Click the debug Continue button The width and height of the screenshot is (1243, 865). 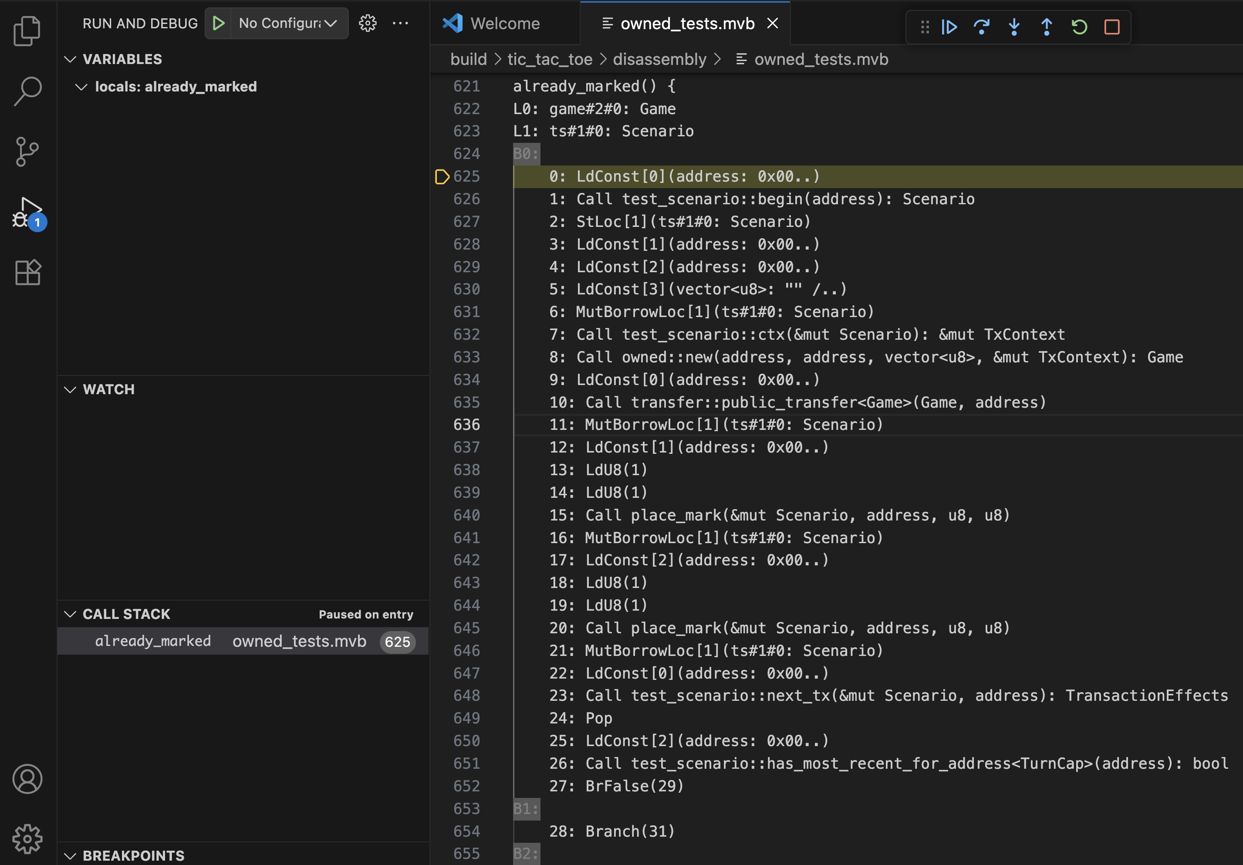click(x=949, y=27)
